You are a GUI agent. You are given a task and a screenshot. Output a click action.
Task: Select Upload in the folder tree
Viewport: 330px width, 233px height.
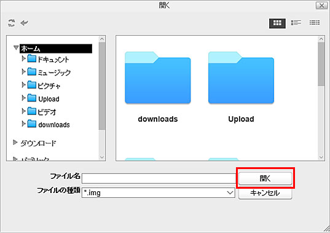tap(49, 99)
